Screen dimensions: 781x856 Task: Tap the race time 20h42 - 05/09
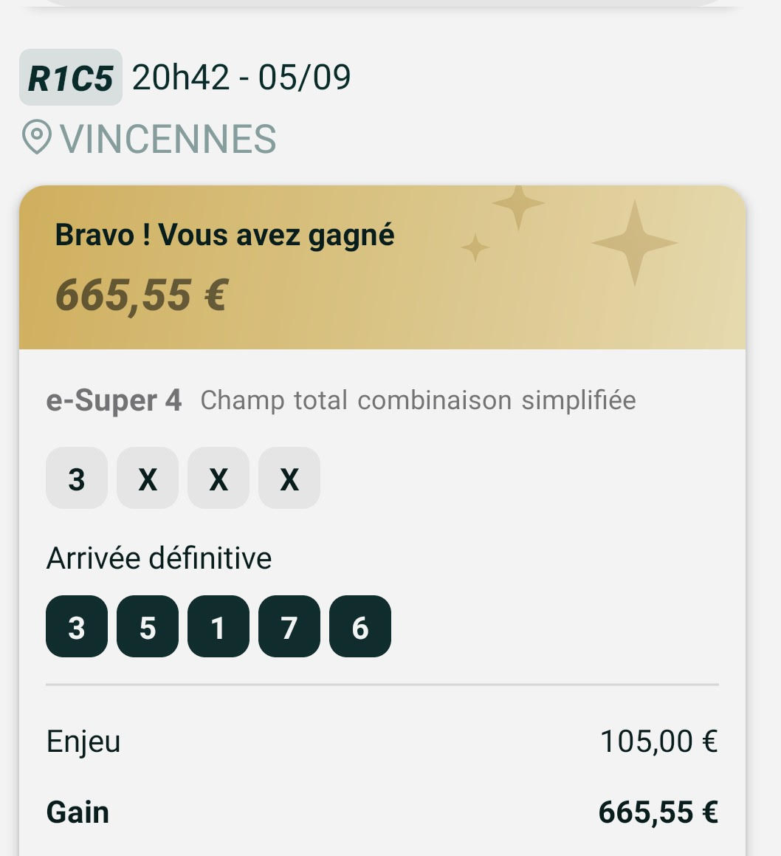click(x=241, y=78)
